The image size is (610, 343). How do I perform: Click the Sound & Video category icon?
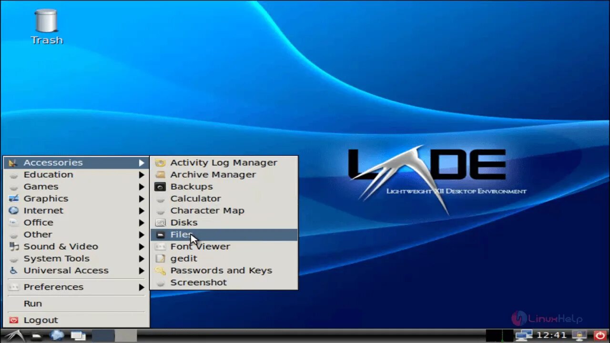[14, 246]
